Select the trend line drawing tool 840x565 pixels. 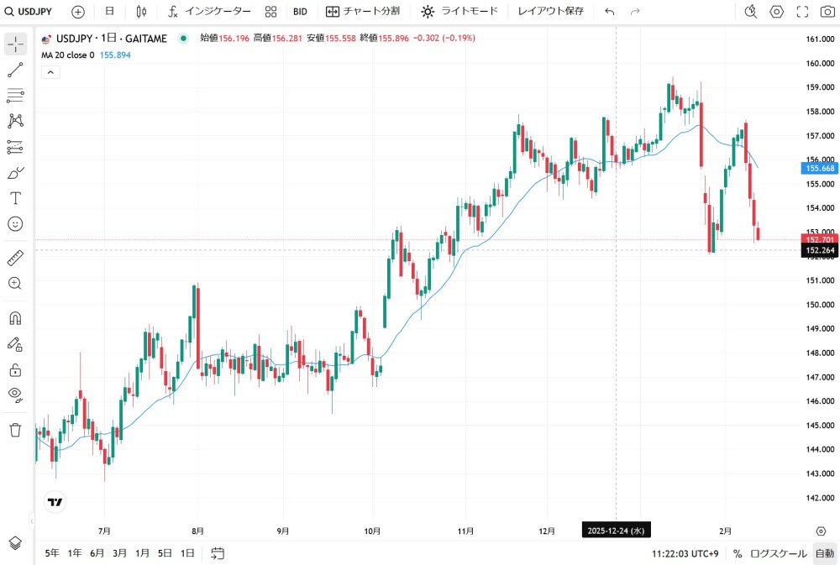15,70
